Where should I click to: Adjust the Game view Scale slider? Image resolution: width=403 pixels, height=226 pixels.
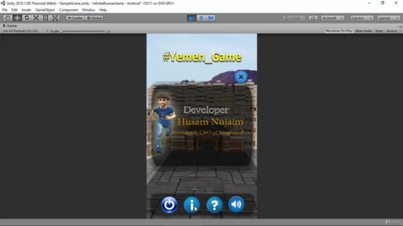click(83, 31)
